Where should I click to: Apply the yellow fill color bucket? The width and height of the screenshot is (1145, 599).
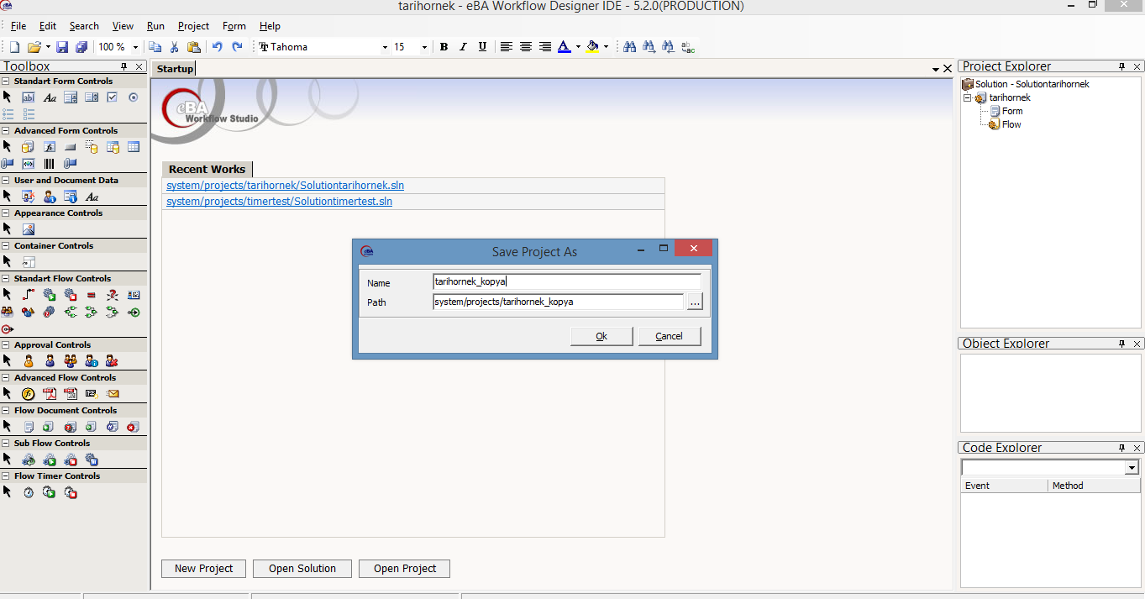593,47
